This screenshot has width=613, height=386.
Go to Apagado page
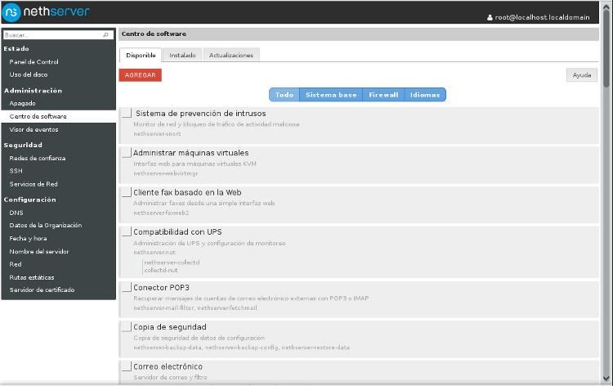(22, 103)
